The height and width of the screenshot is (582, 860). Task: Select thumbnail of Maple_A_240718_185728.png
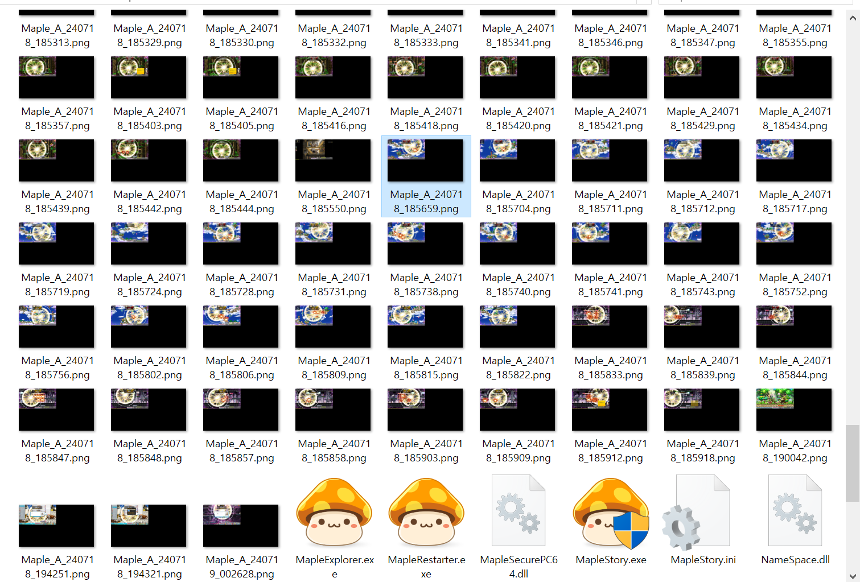coord(241,243)
